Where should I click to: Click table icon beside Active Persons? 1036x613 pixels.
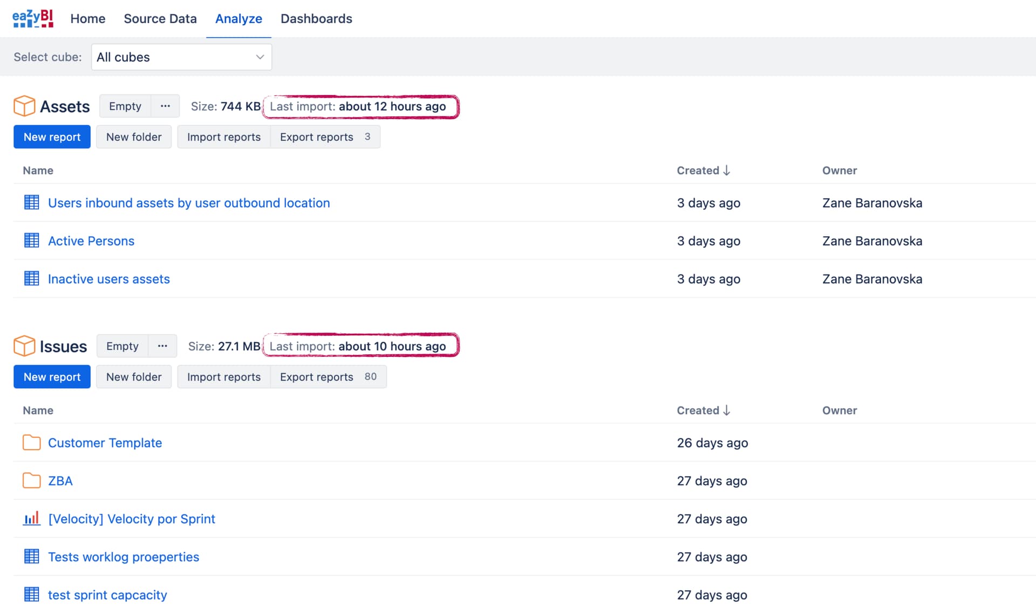tap(32, 240)
